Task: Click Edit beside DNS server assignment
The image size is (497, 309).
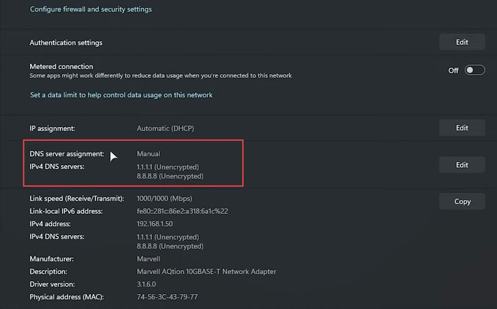Action: 462,165
